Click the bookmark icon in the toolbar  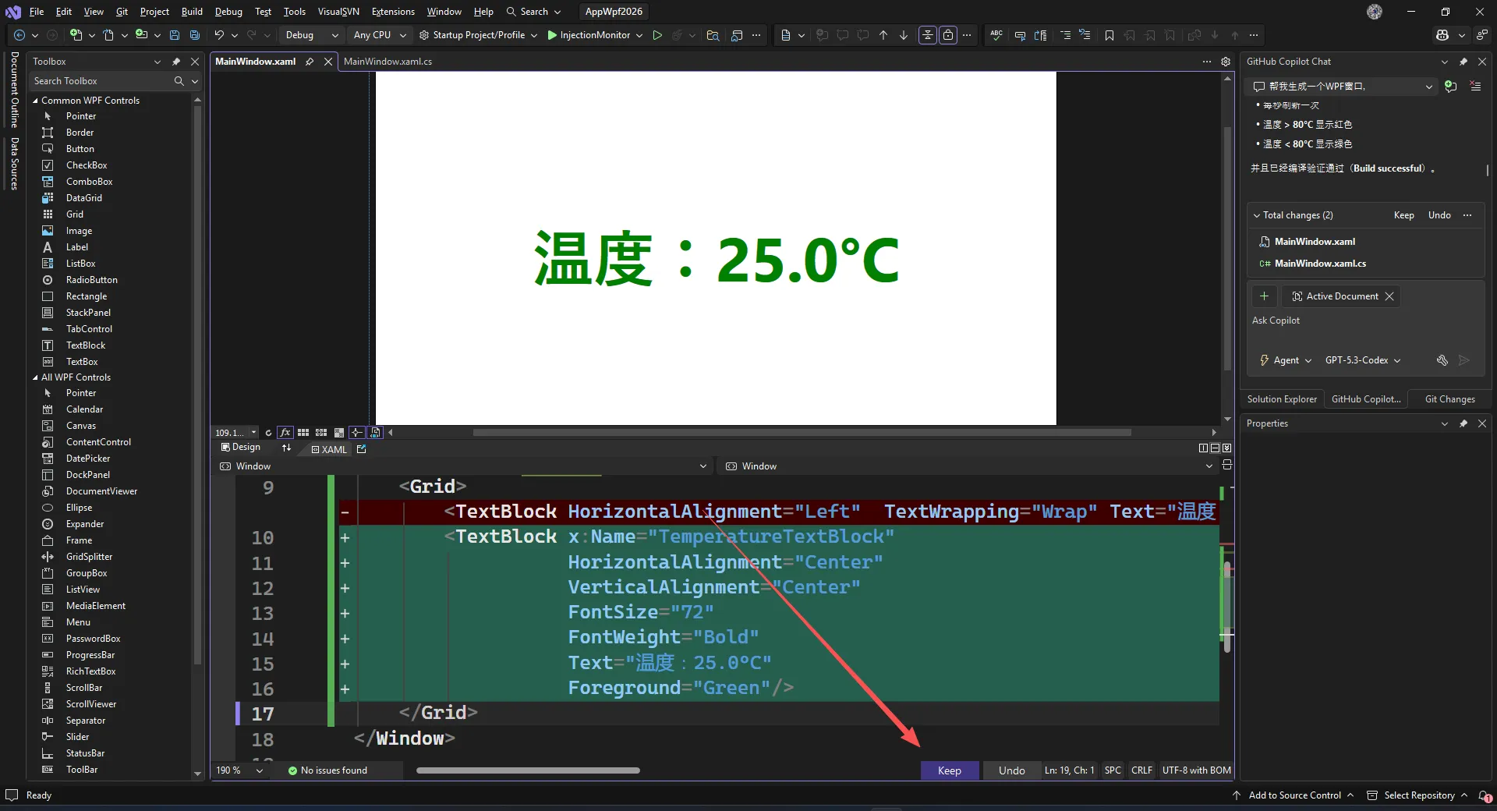click(1109, 35)
